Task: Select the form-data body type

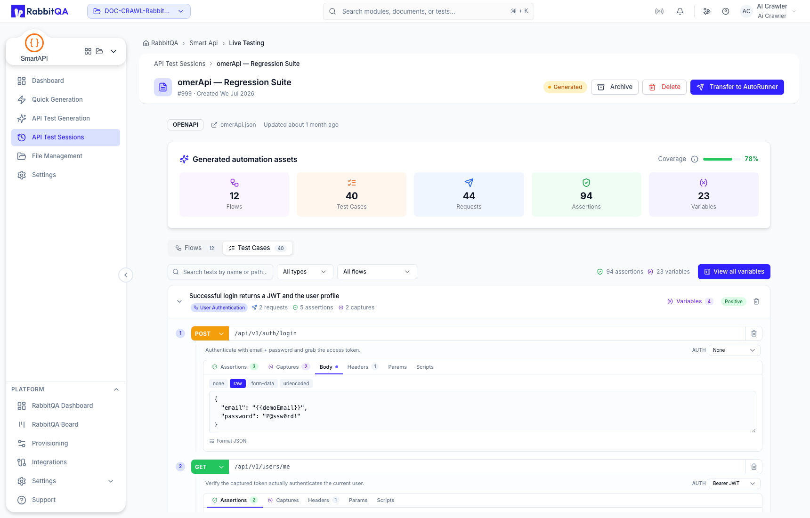Action: [263, 384]
